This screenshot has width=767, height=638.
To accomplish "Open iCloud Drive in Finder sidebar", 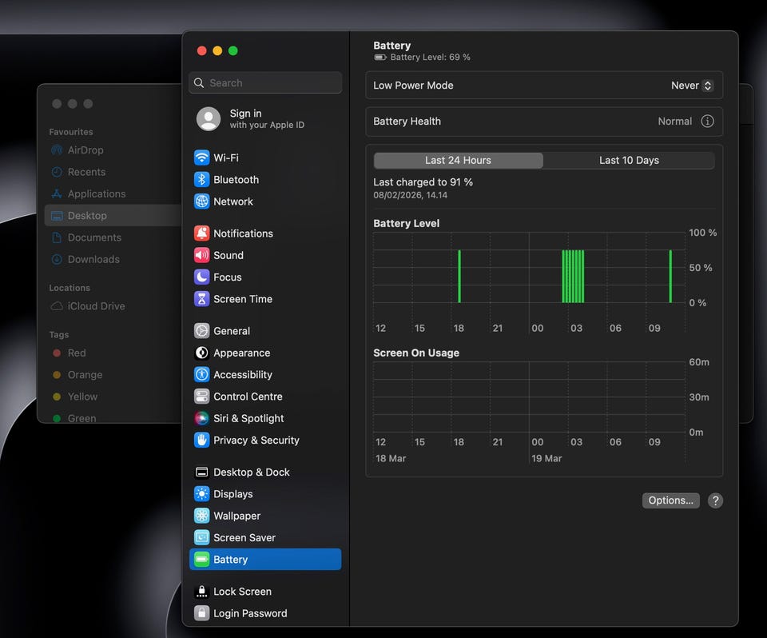I will (x=96, y=306).
